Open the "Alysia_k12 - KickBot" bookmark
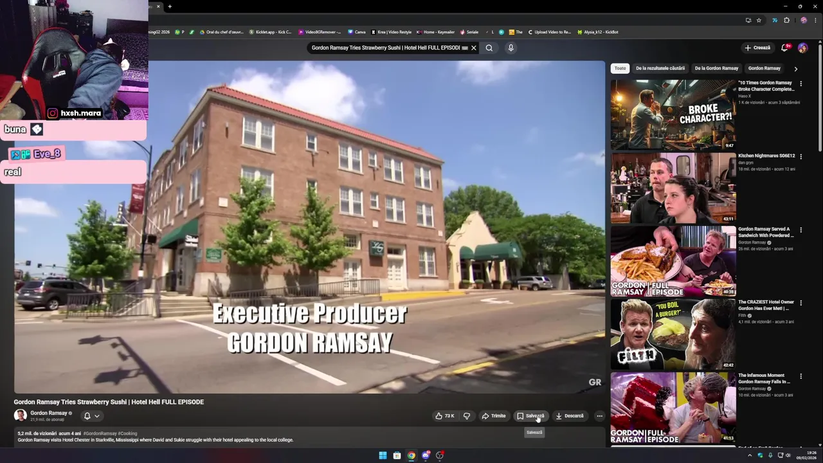Image resolution: width=823 pixels, height=463 pixels. [597, 32]
